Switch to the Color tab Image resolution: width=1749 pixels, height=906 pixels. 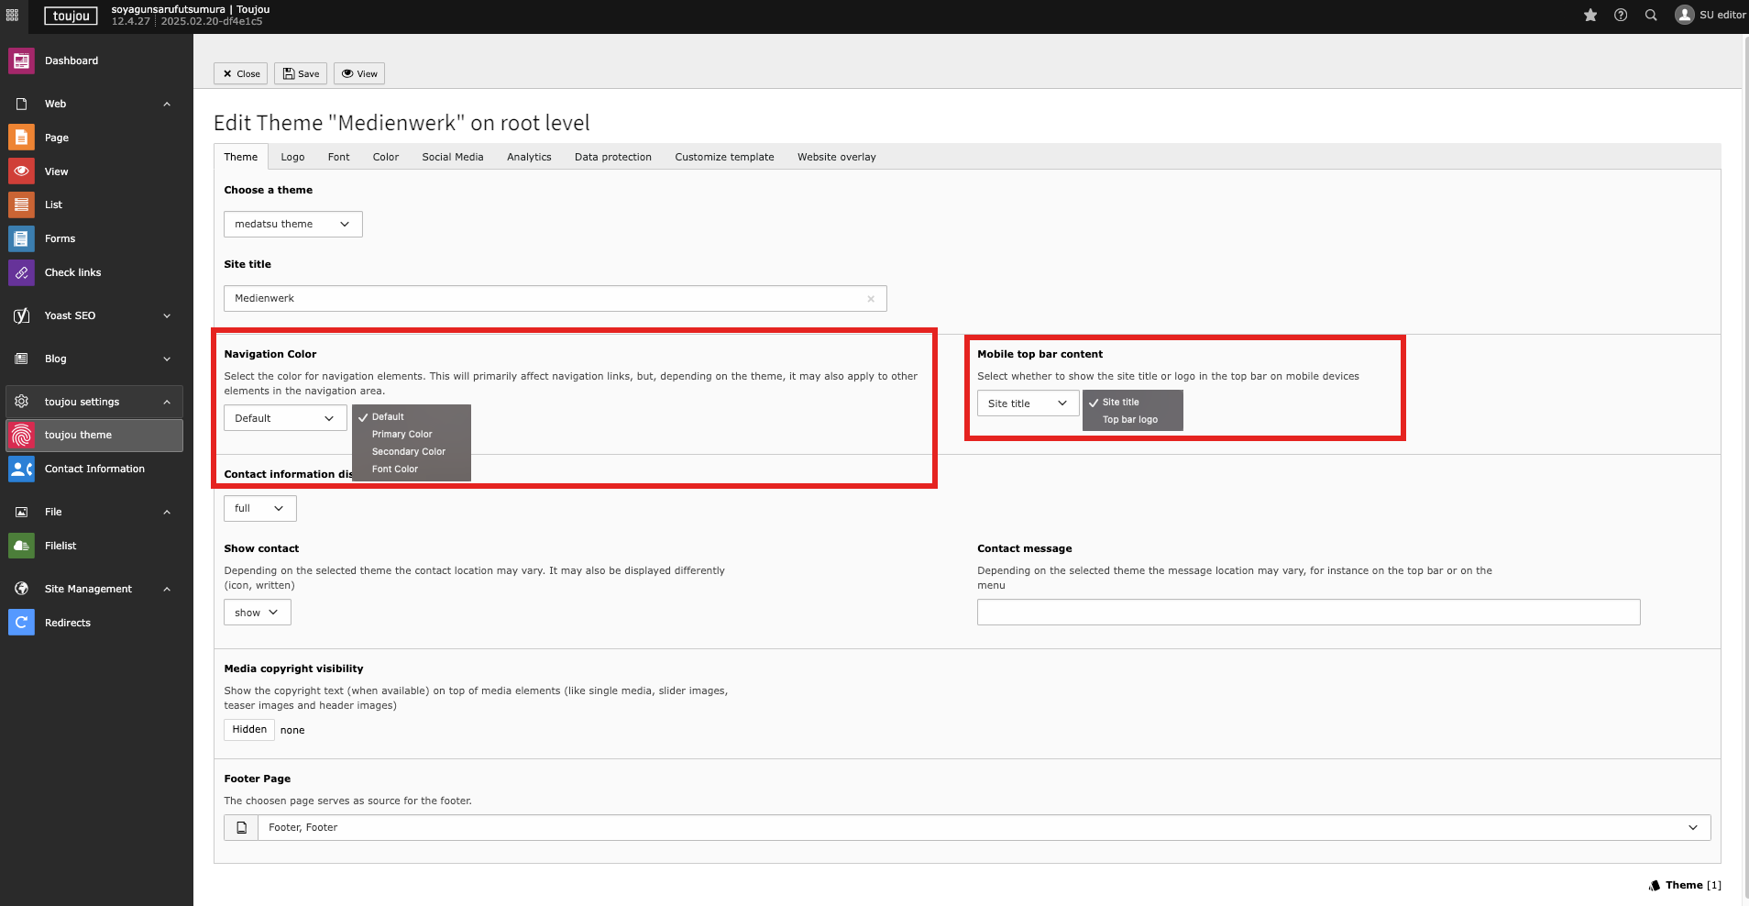pos(385,157)
